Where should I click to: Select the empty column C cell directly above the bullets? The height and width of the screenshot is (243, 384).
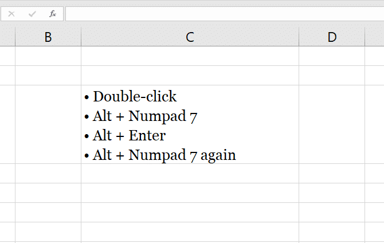pyautogui.click(x=190, y=76)
